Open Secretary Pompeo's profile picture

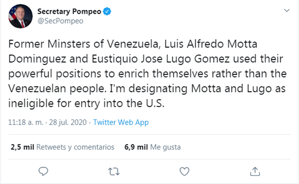point(21,16)
